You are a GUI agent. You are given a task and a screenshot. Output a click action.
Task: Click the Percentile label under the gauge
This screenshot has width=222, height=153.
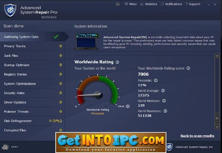98,114
